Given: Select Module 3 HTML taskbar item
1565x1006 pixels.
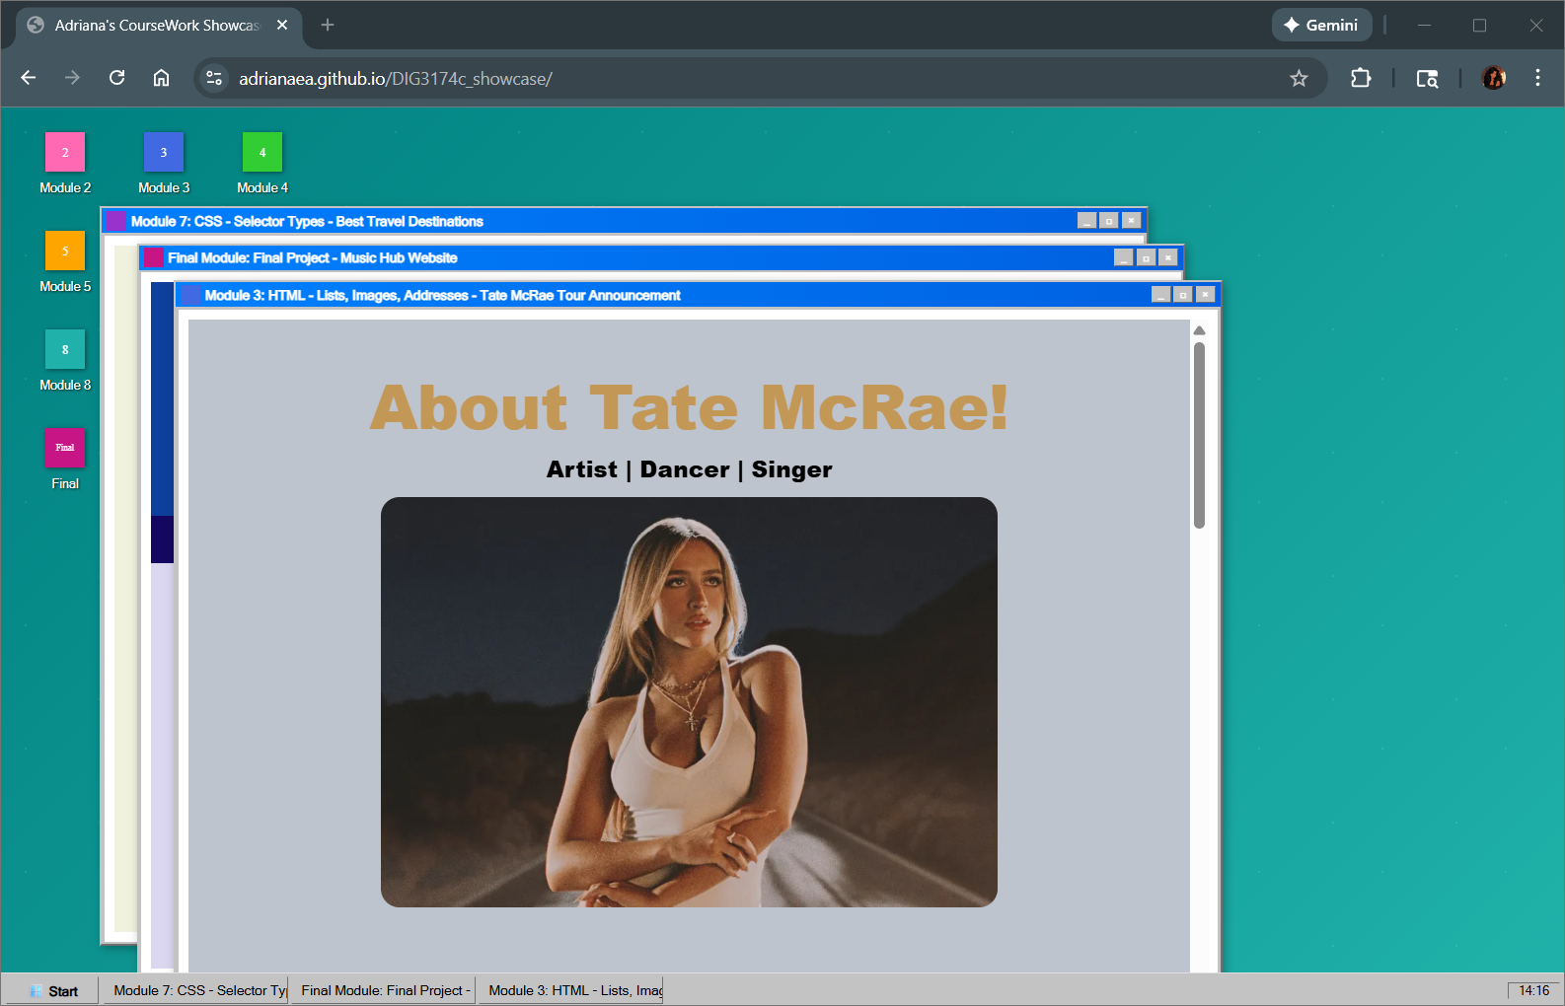Looking at the screenshot, I should point(573,990).
